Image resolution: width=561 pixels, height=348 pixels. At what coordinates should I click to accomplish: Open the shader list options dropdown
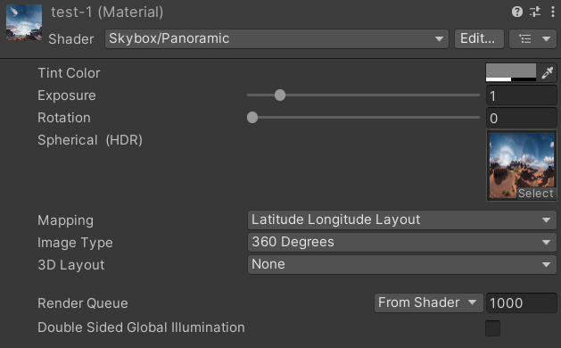point(532,38)
